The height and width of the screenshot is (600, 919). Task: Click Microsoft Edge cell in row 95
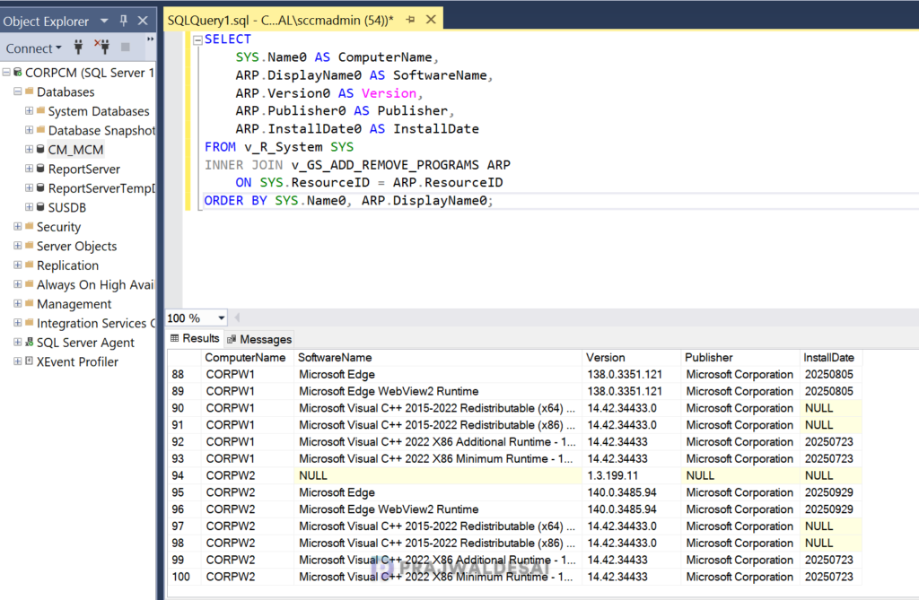(x=439, y=492)
